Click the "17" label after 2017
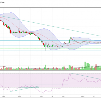Image resolution: width=101 pixels, height=98 pixels. tap(94, 96)
